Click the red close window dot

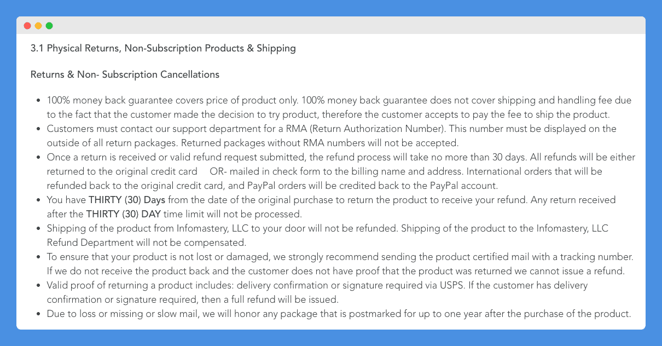pyautogui.click(x=27, y=26)
